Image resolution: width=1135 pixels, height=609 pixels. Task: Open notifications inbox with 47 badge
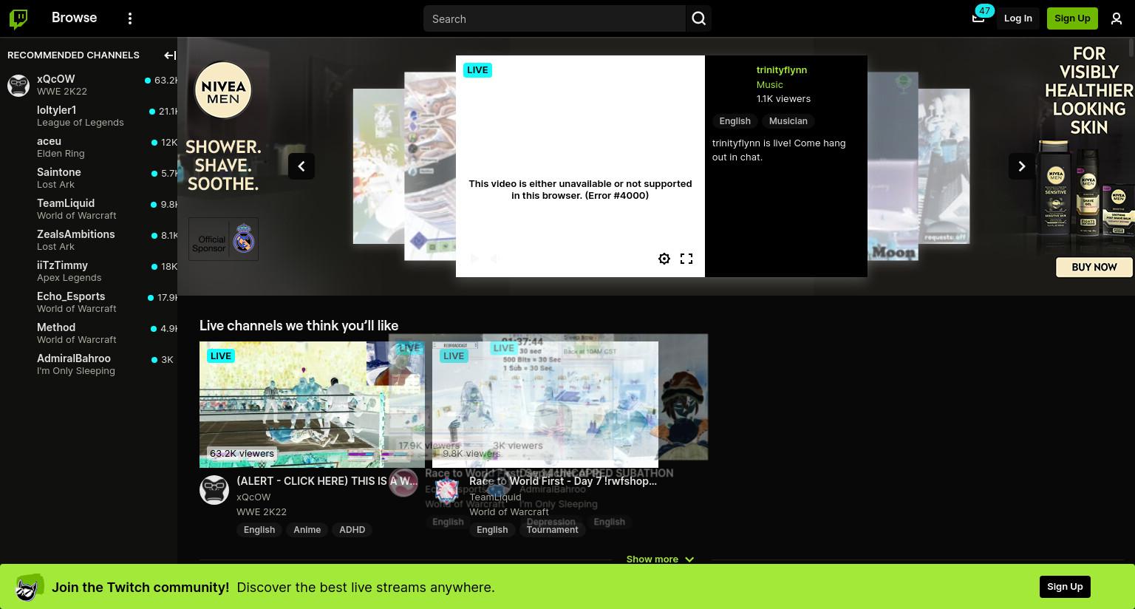click(x=978, y=18)
